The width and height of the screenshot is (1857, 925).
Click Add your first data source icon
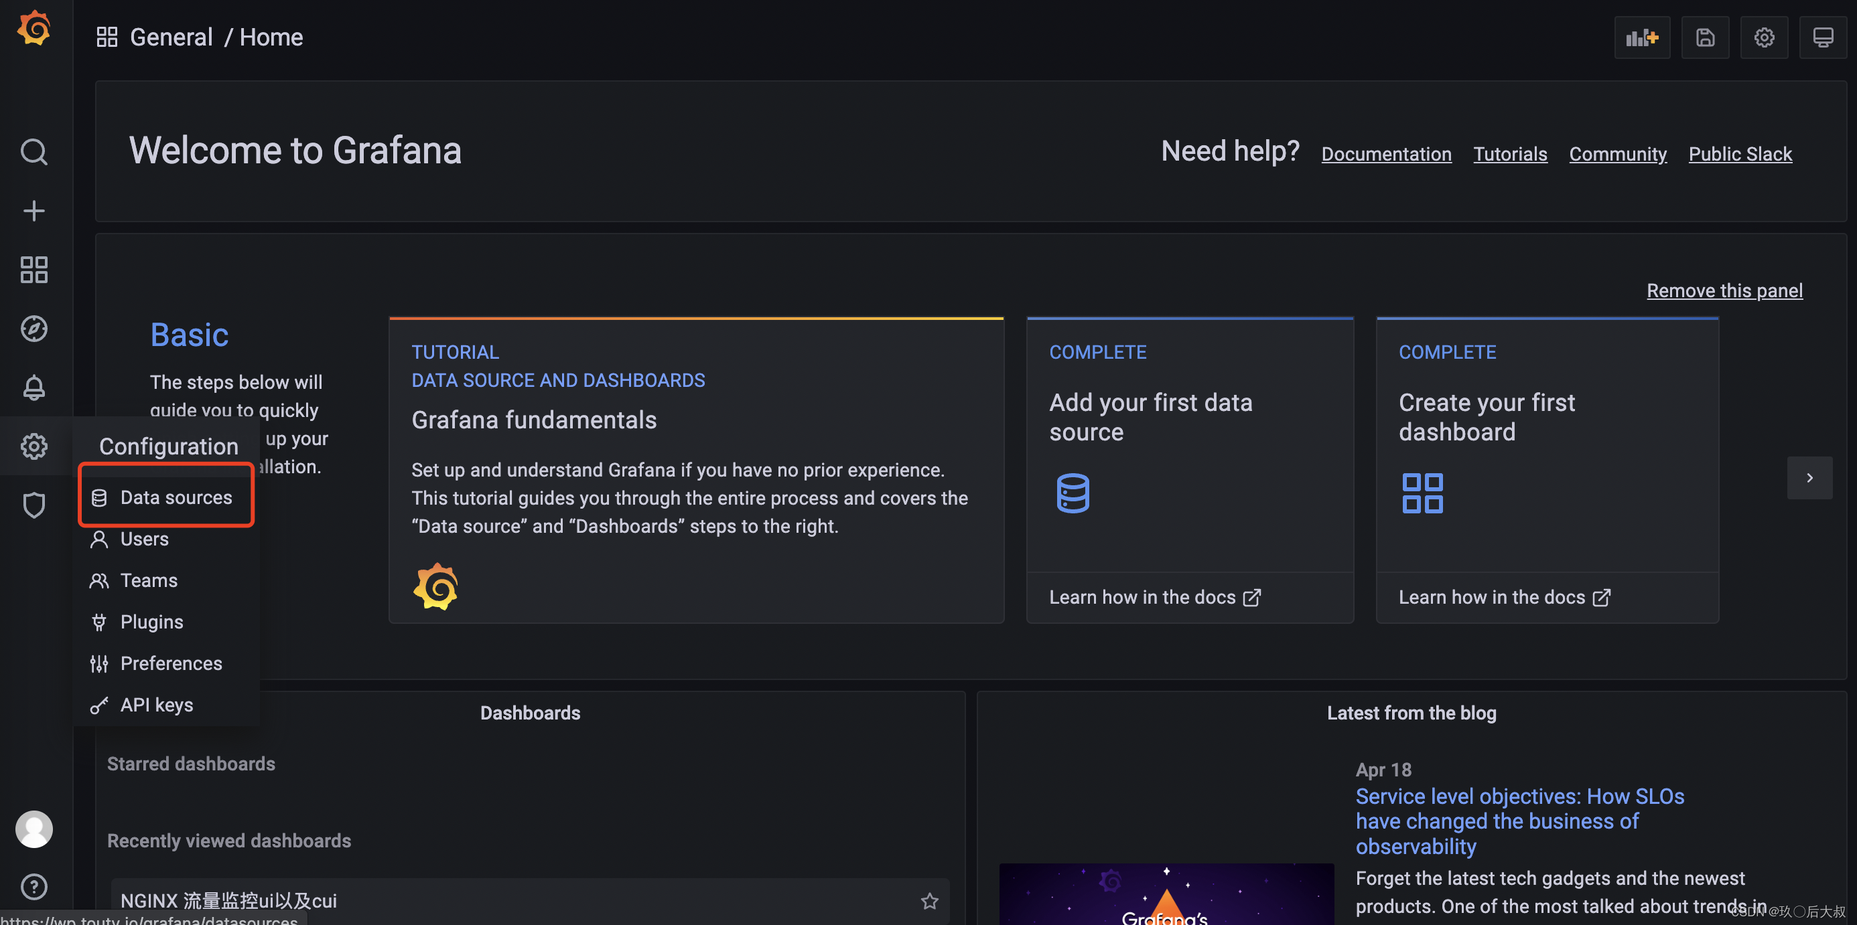(x=1072, y=492)
